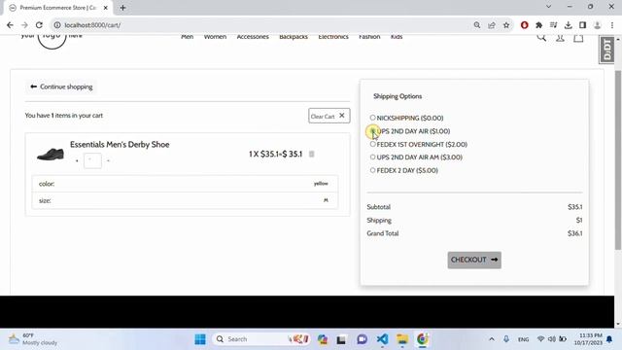Open the Women category
The height and width of the screenshot is (350, 622).
click(215, 37)
